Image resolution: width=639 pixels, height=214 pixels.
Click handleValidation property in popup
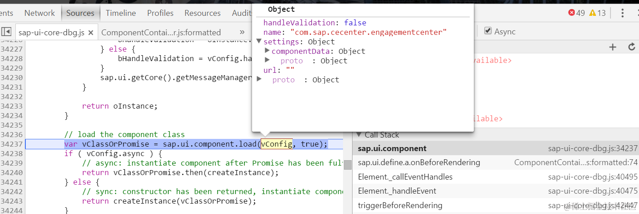tap(301, 22)
